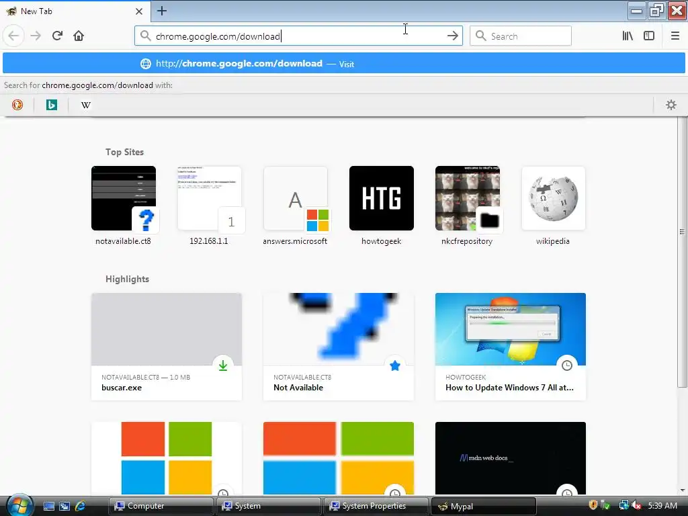Click green download icon on buscar.exe card
688x516 pixels.
pyautogui.click(x=223, y=365)
